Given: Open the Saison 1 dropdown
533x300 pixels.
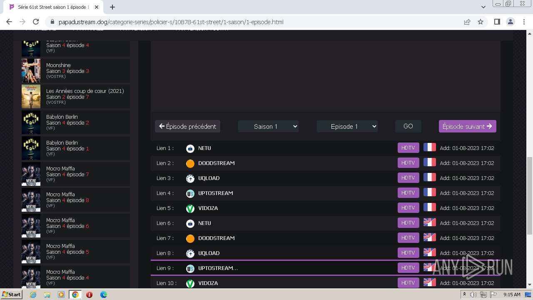Looking at the screenshot, I should [x=269, y=126].
